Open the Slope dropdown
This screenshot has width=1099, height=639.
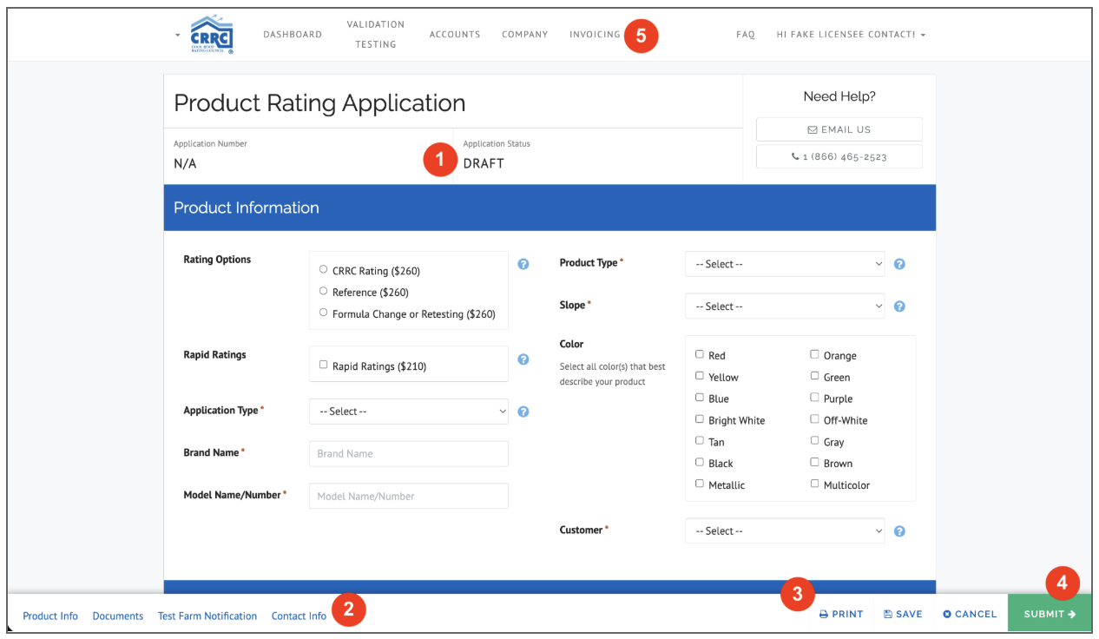tap(785, 306)
